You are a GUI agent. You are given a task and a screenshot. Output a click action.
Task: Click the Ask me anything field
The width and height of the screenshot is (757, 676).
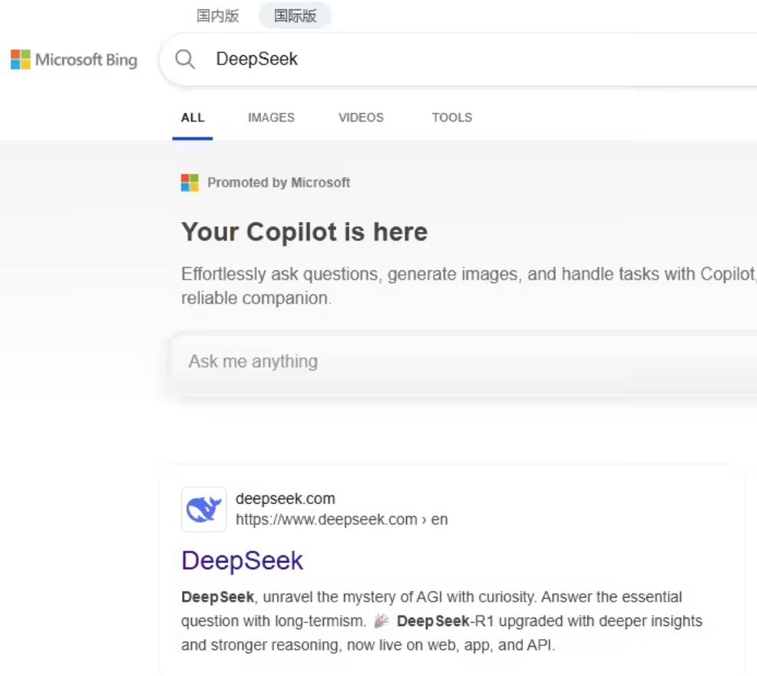point(464,362)
